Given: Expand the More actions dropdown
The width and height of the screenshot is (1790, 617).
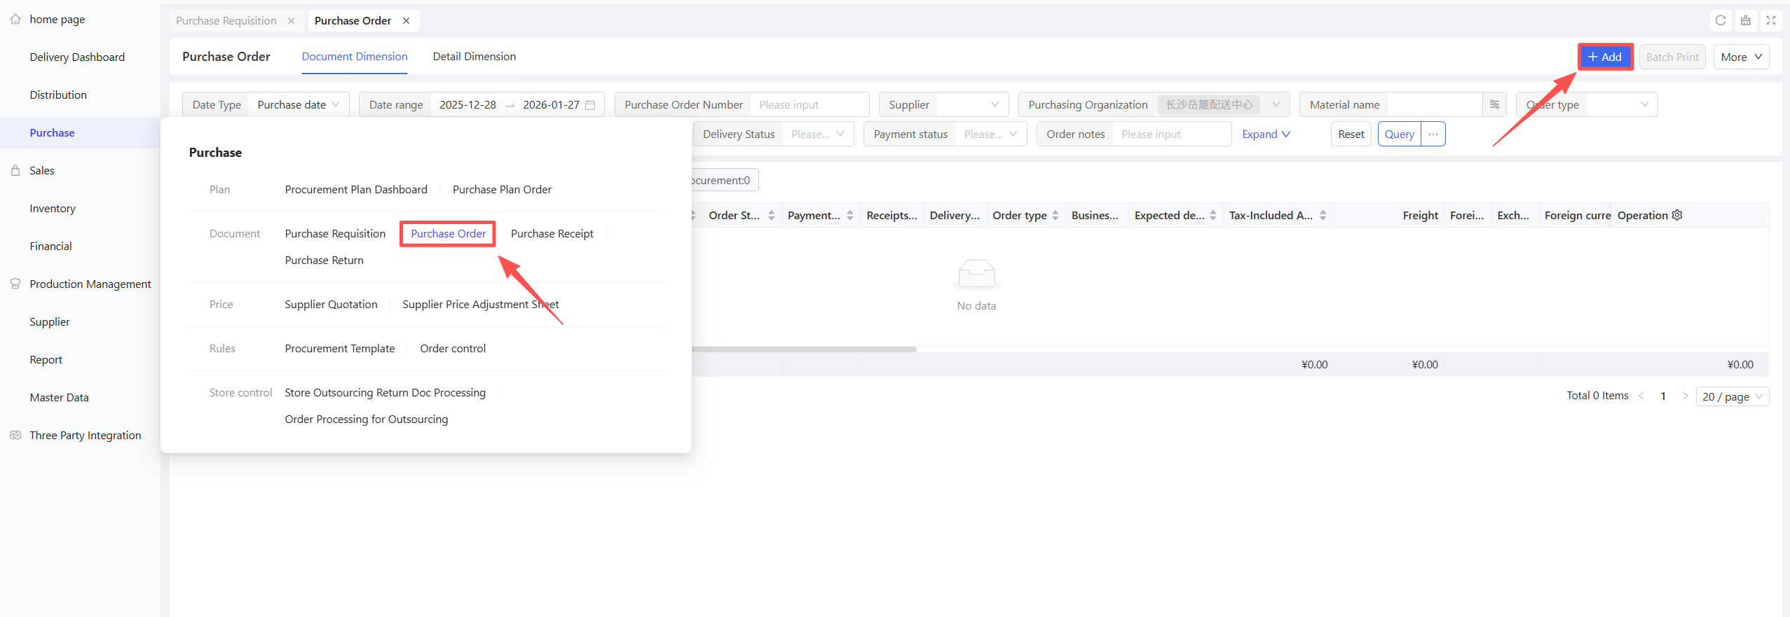Looking at the screenshot, I should [1741, 57].
